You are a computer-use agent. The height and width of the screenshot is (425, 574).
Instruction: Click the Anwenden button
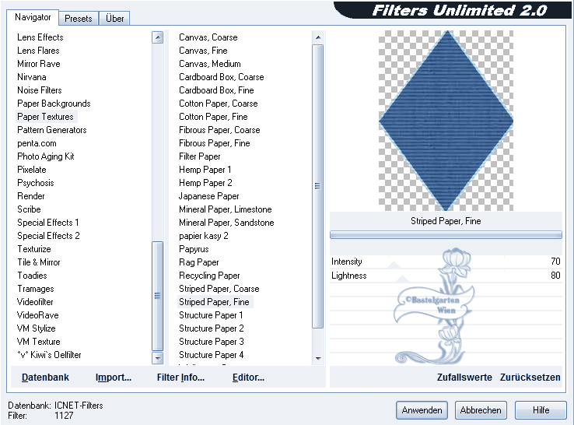click(422, 410)
